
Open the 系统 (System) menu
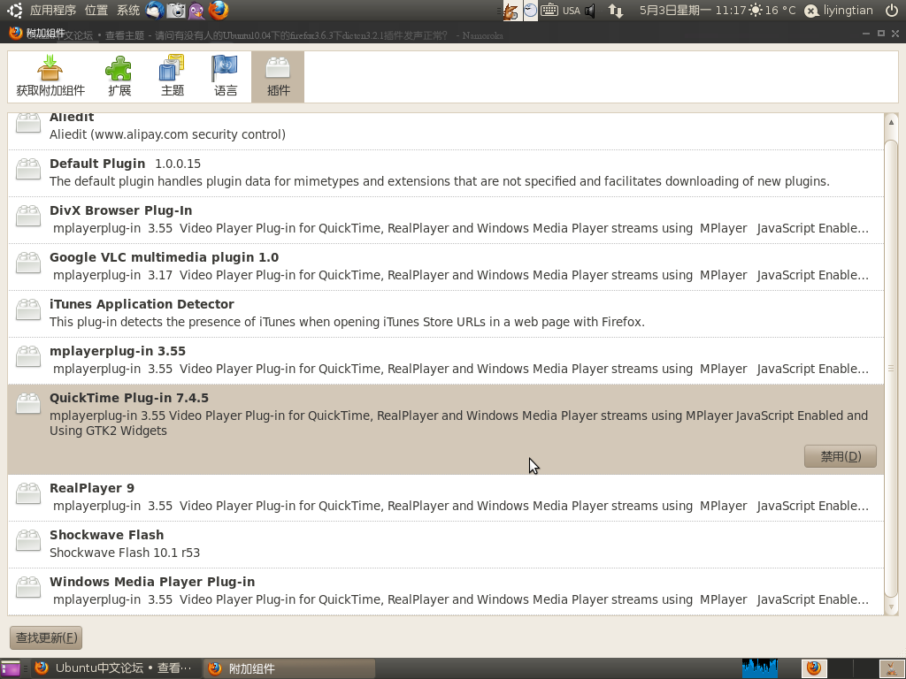[127, 10]
